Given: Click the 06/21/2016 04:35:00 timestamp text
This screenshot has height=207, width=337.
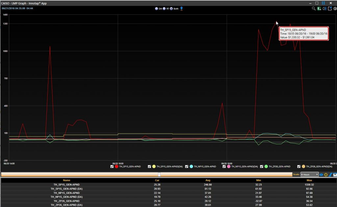Looking at the screenshot, I should click(13, 8).
